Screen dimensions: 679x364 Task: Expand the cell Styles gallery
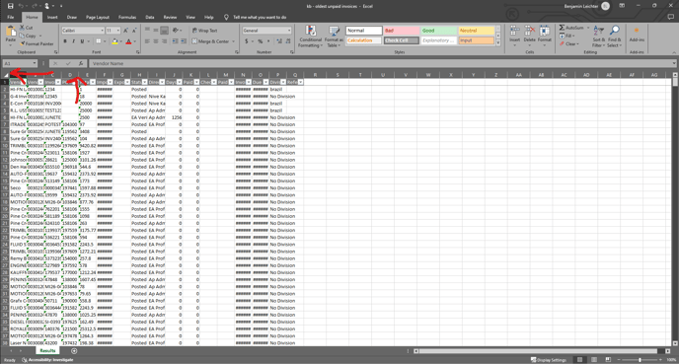[x=498, y=42]
